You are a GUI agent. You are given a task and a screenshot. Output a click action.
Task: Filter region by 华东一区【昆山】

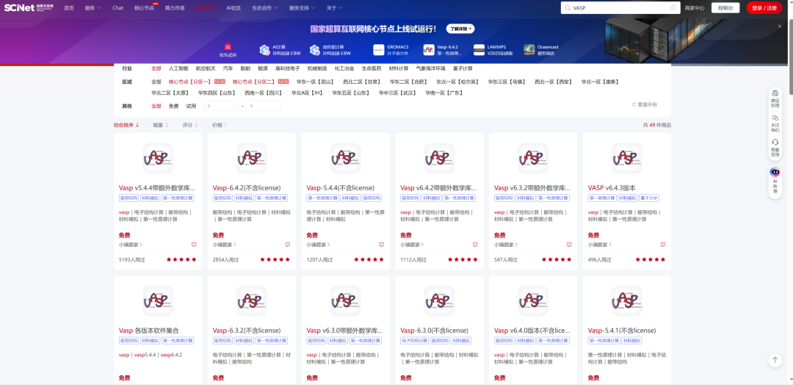tap(315, 82)
